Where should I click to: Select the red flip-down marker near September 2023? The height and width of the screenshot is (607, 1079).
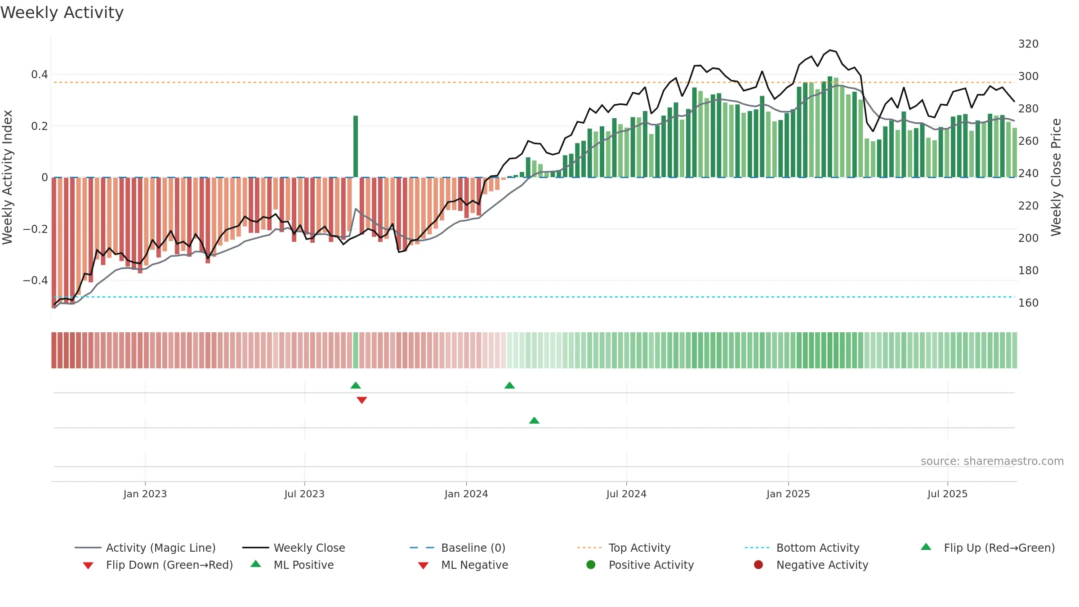click(362, 400)
